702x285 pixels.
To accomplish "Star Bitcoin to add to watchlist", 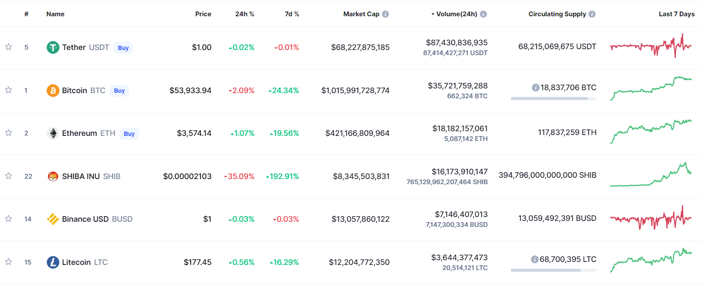I will click(9, 90).
